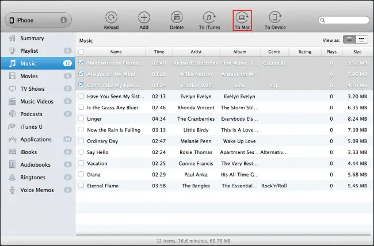
Task: Open Voice Memos category
Action: [x=37, y=190]
